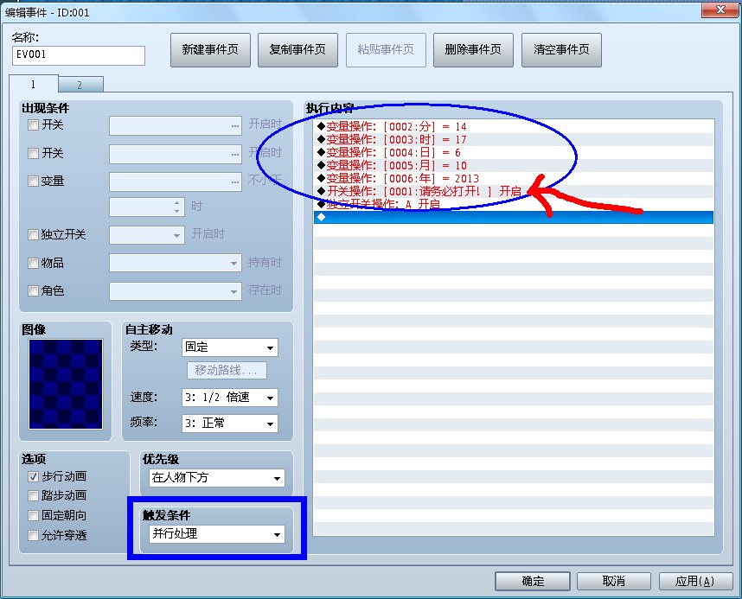Open the 独立开关 condition dropdown
742x599 pixels.
point(147,235)
